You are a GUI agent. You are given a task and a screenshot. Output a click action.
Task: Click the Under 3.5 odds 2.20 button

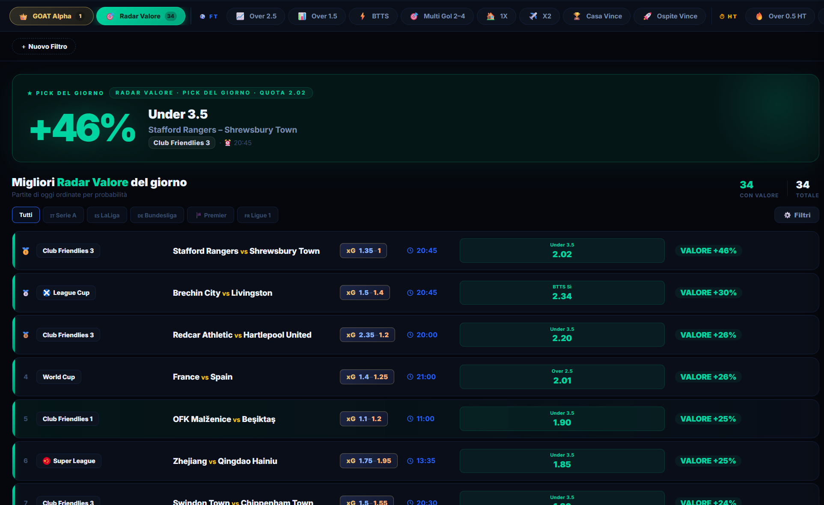(x=562, y=335)
